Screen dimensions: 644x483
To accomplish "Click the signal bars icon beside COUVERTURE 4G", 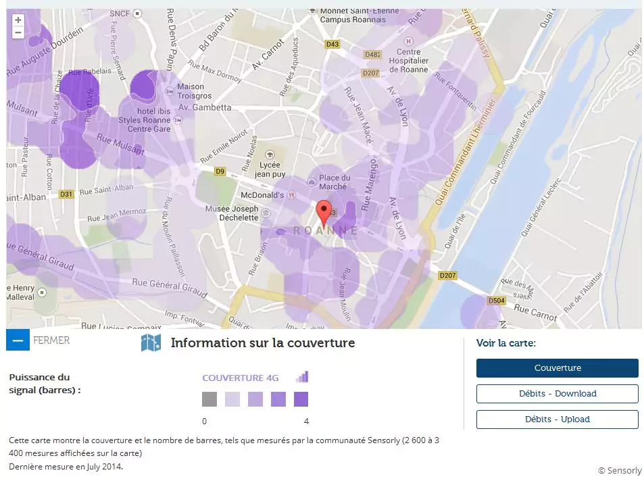I will pyautogui.click(x=302, y=377).
